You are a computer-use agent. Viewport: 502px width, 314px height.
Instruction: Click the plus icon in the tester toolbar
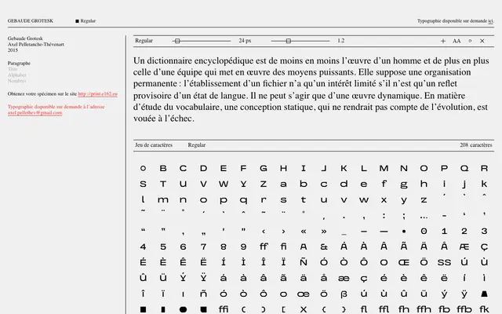pyautogui.click(x=443, y=41)
